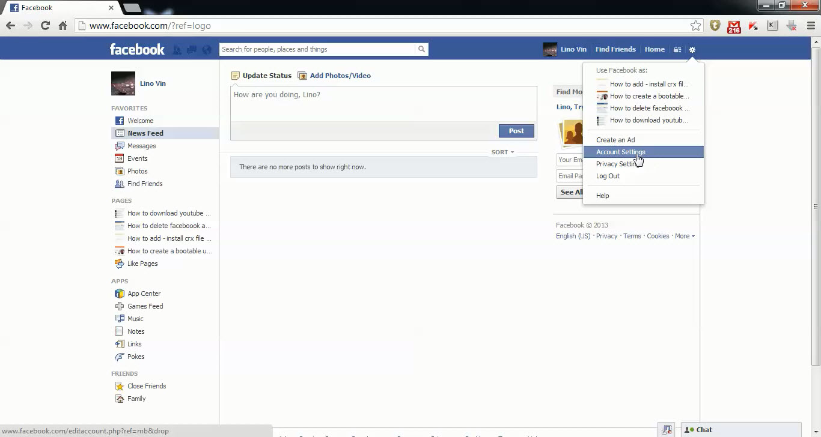Go to Home link in header
The height and width of the screenshot is (437, 821).
click(x=655, y=49)
